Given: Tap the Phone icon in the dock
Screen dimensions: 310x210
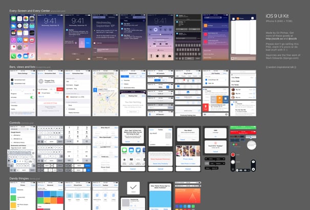Looking at the screenshot, I should (13, 56).
